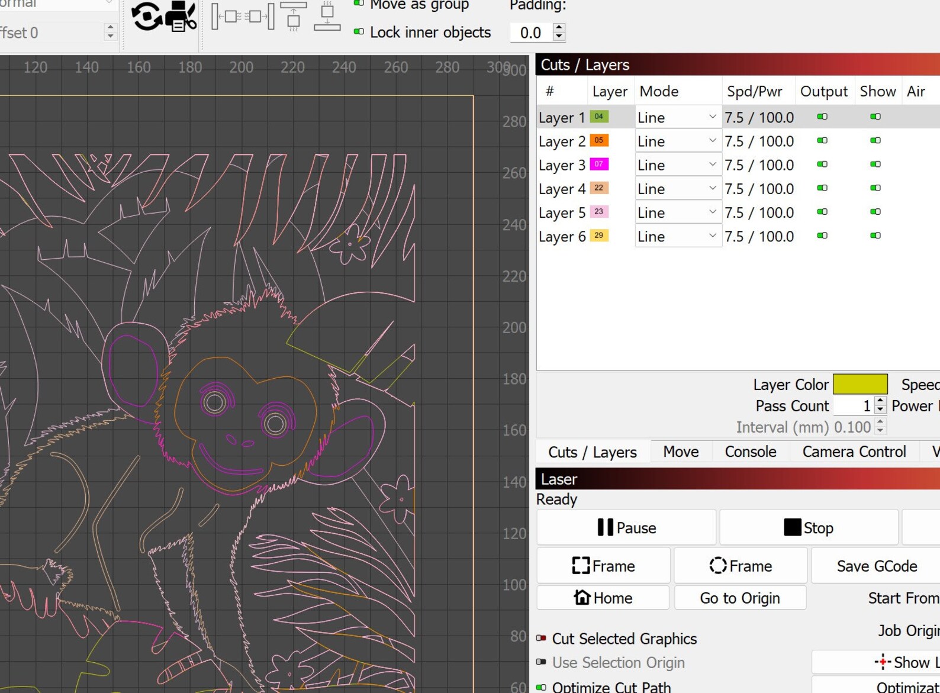The image size is (940, 693).
Task: Increase Pass Count with the up arrow
Action: [880, 401]
